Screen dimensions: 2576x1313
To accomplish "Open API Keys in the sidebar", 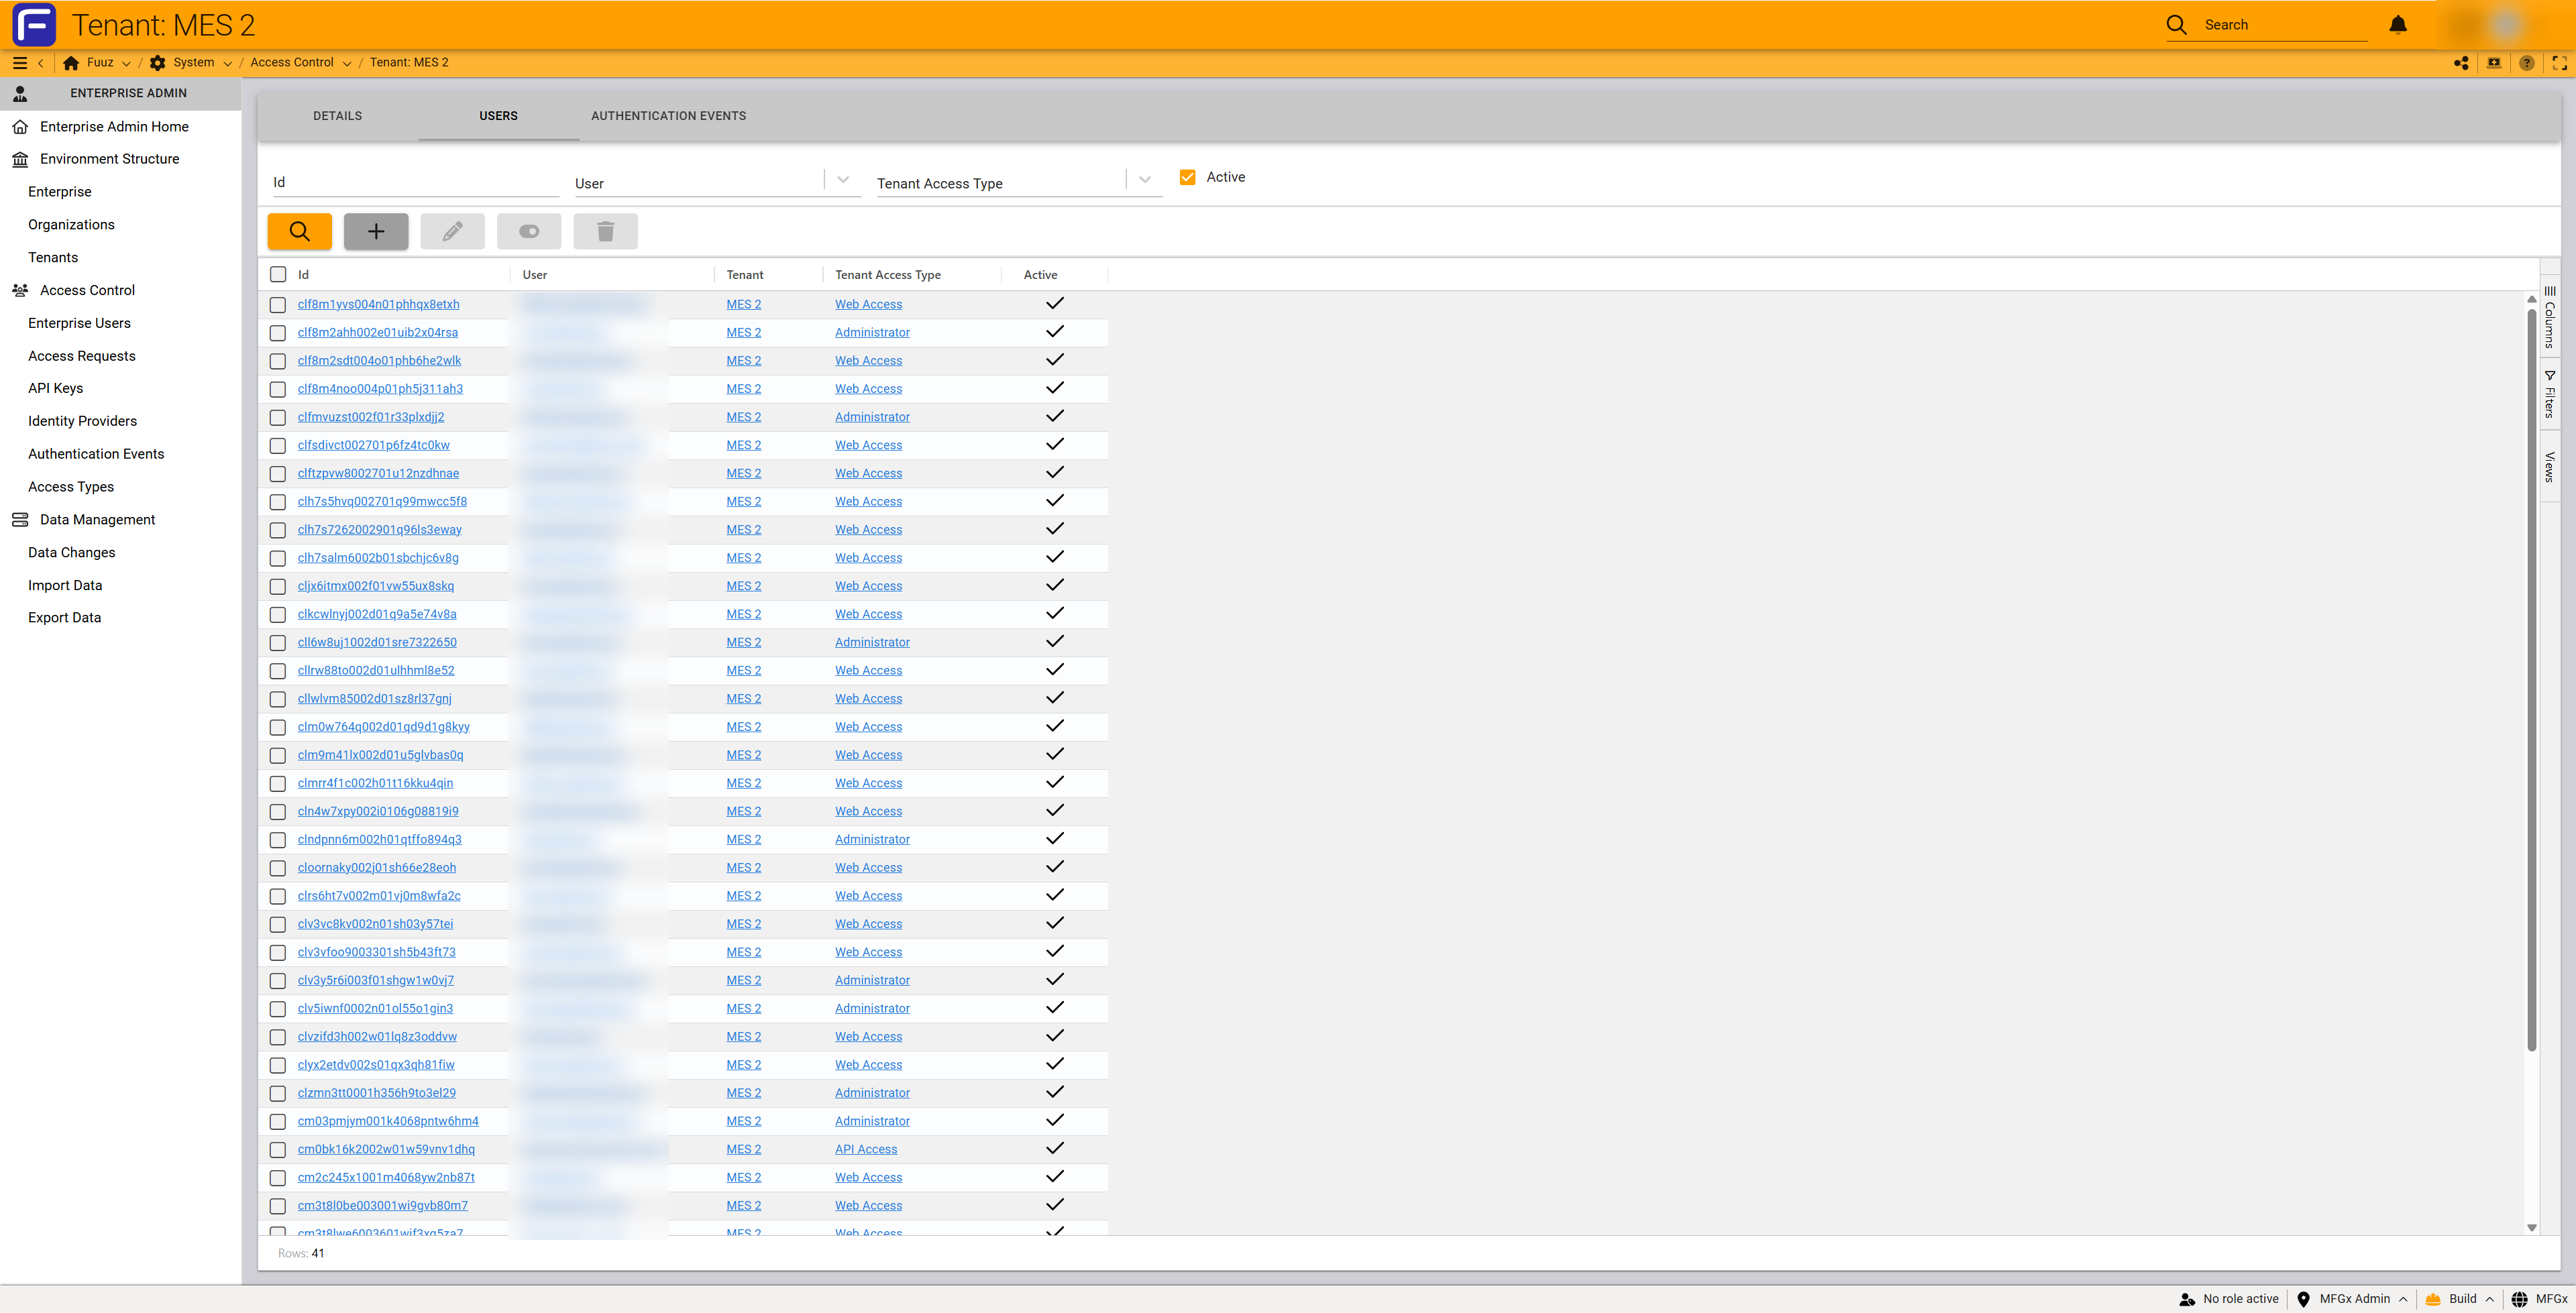I will 55,388.
